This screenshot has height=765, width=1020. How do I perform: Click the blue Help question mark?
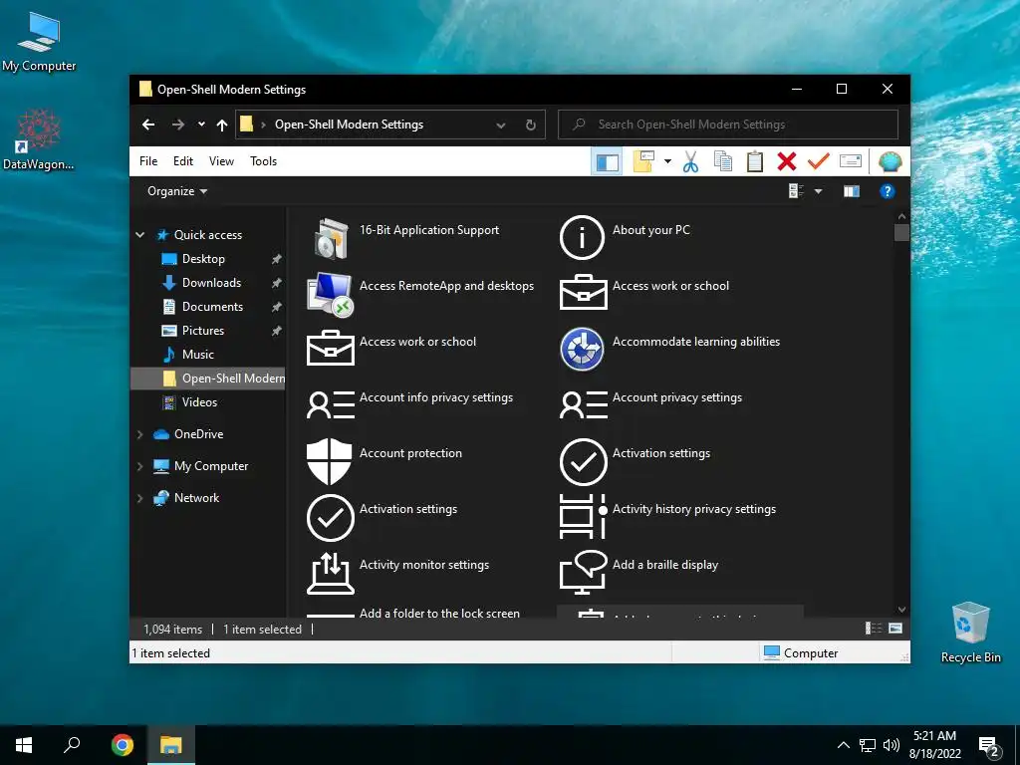pyautogui.click(x=888, y=191)
